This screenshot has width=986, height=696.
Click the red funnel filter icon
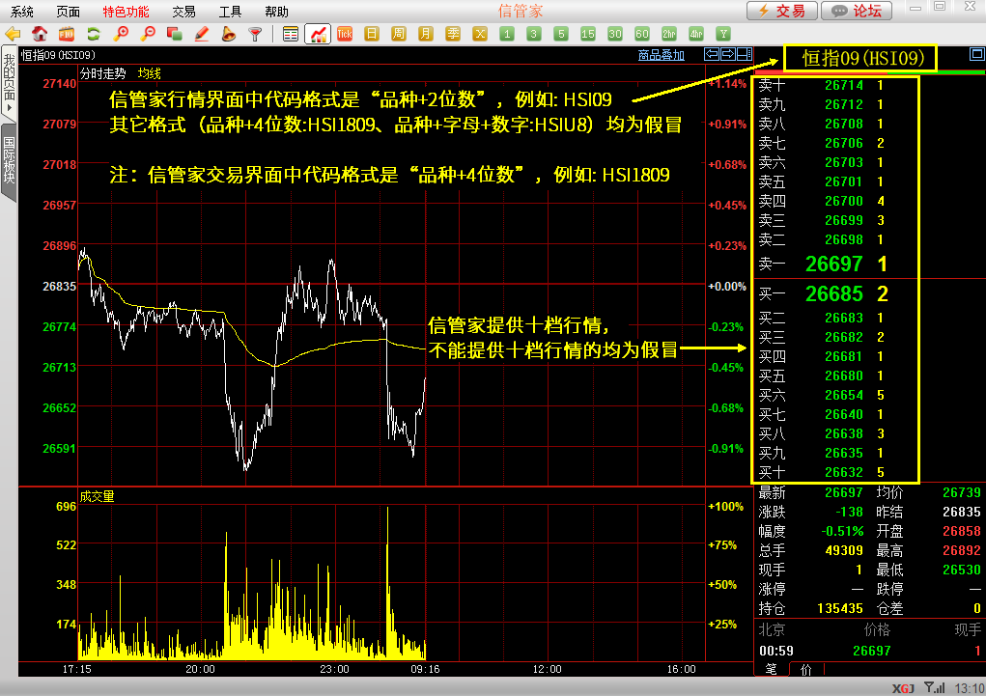click(x=255, y=34)
